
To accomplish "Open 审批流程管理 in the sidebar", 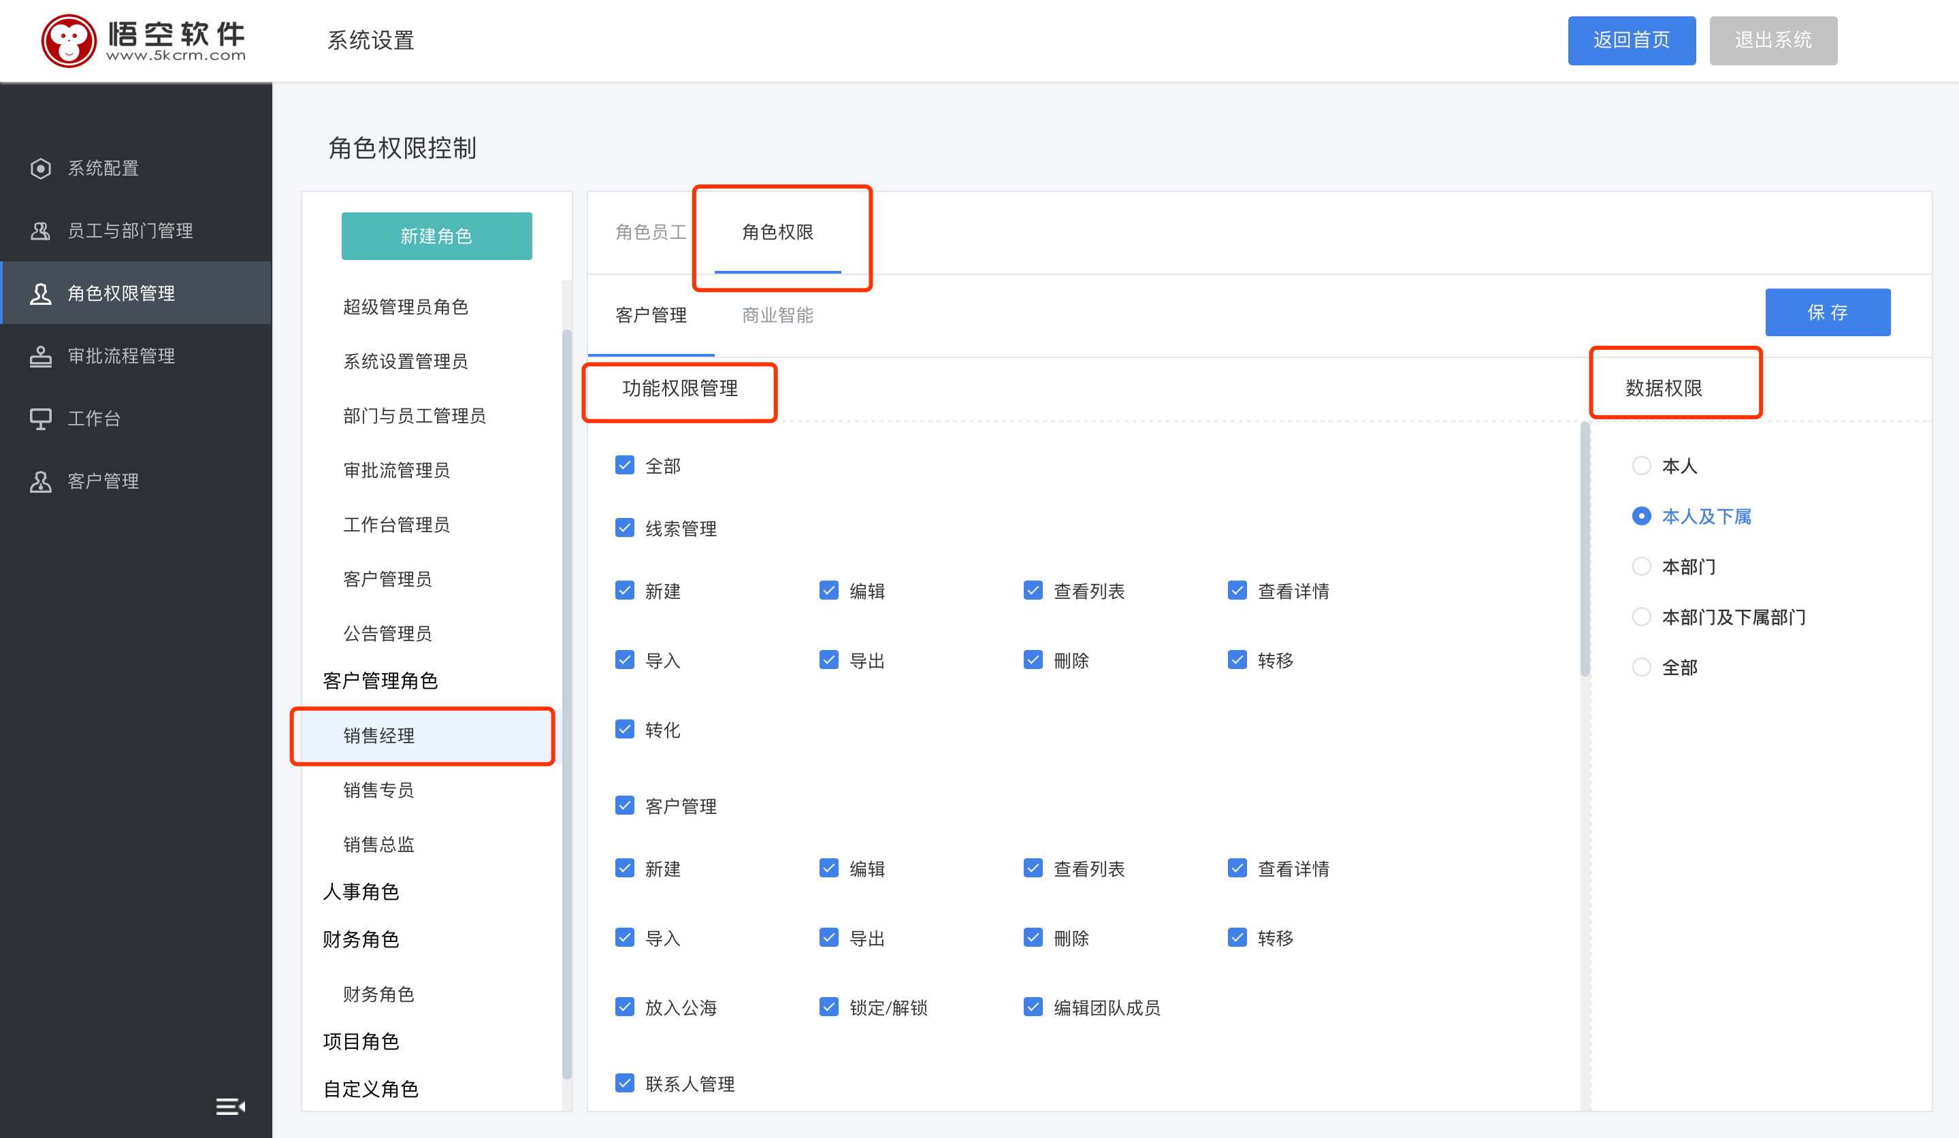I will [x=40, y=356].
